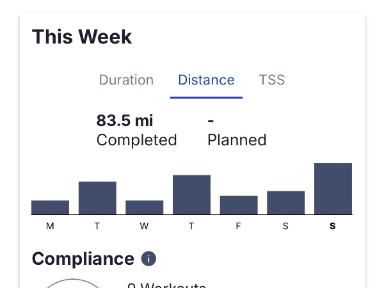Click the 83.5 mi Completed value
The width and height of the screenshot is (384, 288).
[x=125, y=120]
